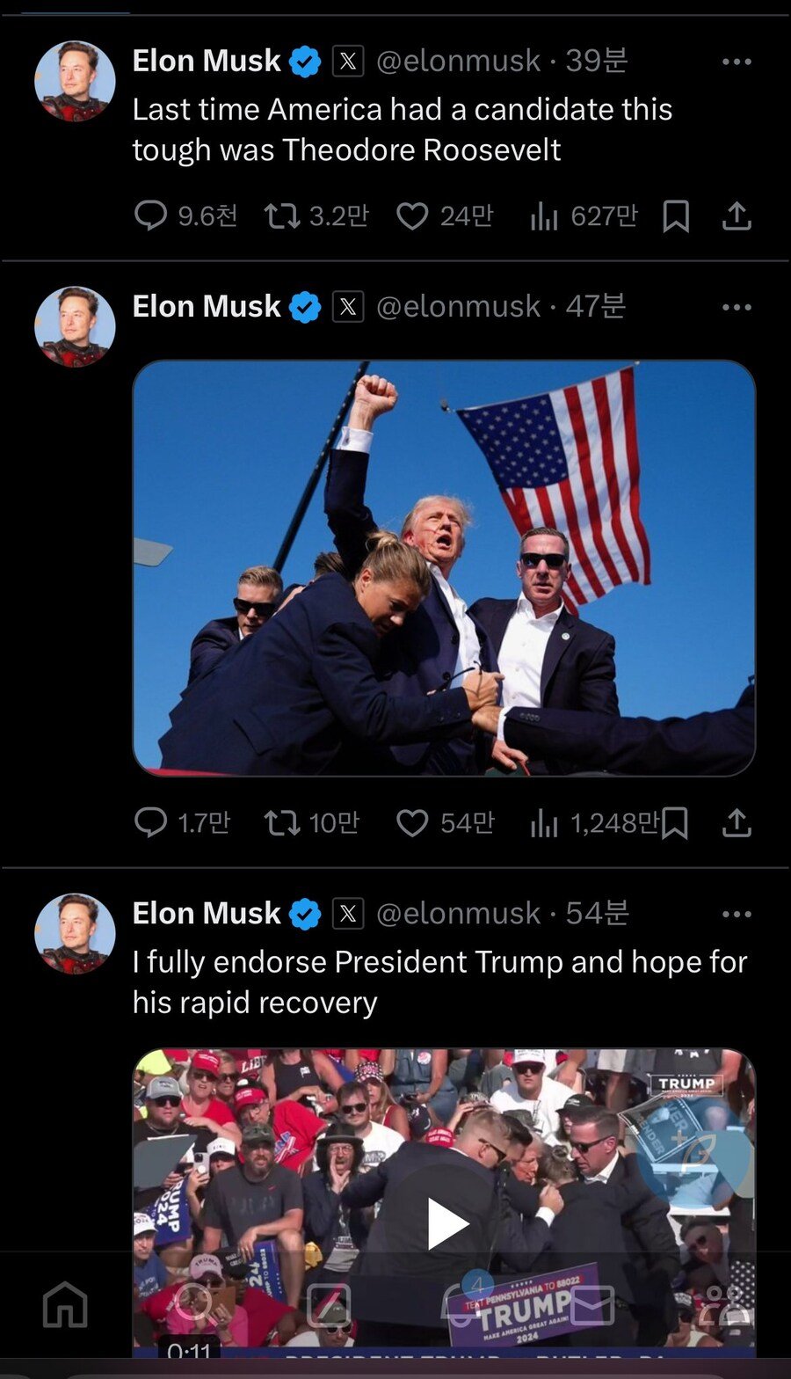The image size is (791, 1379).
Task: Go to the Home tab
Action: tap(66, 1304)
